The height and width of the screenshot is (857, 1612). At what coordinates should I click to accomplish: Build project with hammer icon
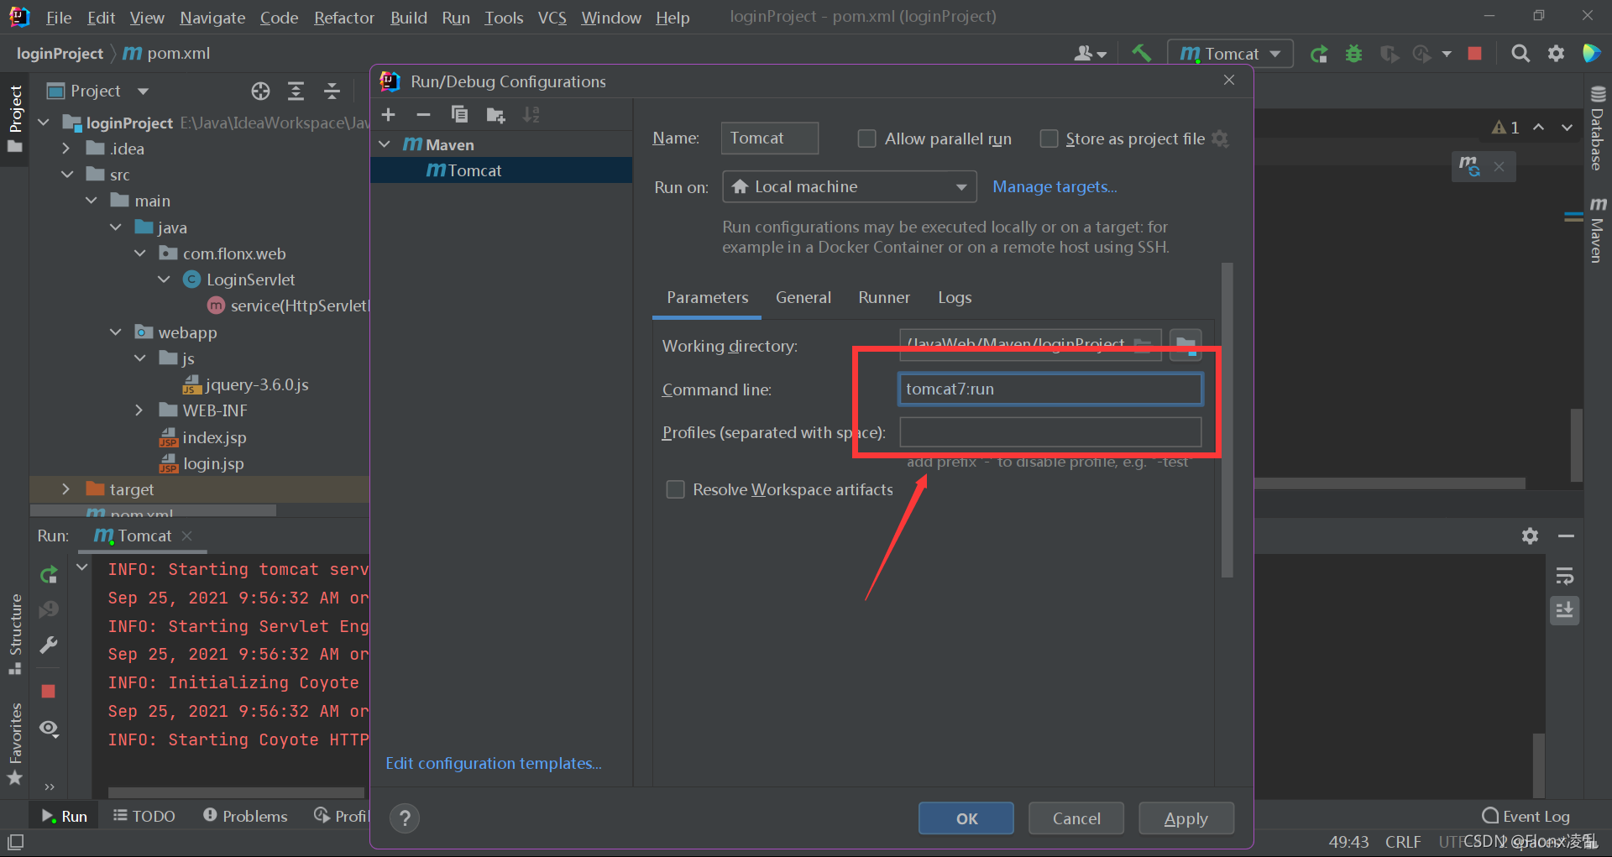click(x=1141, y=54)
